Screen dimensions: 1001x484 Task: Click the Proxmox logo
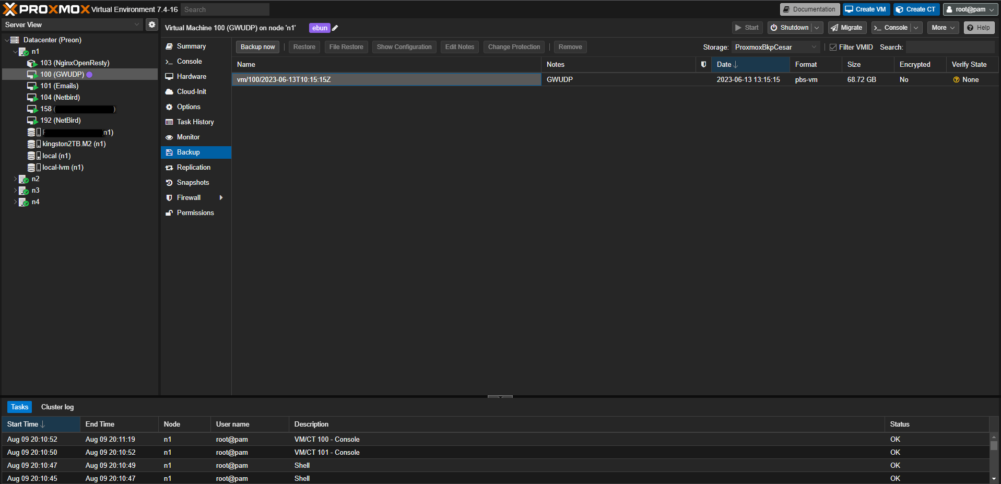(x=46, y=9)
